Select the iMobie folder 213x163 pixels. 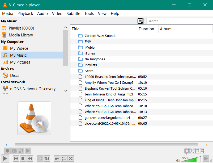pyautogui.click(x=142, y=48)
